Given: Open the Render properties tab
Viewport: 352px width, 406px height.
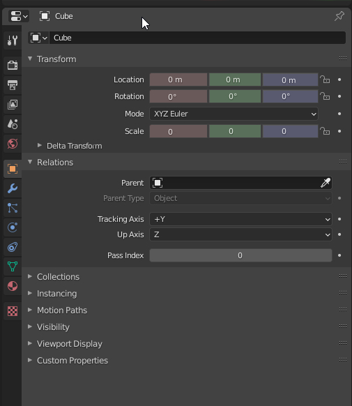Looking at the screenshot, I should 13,65.
